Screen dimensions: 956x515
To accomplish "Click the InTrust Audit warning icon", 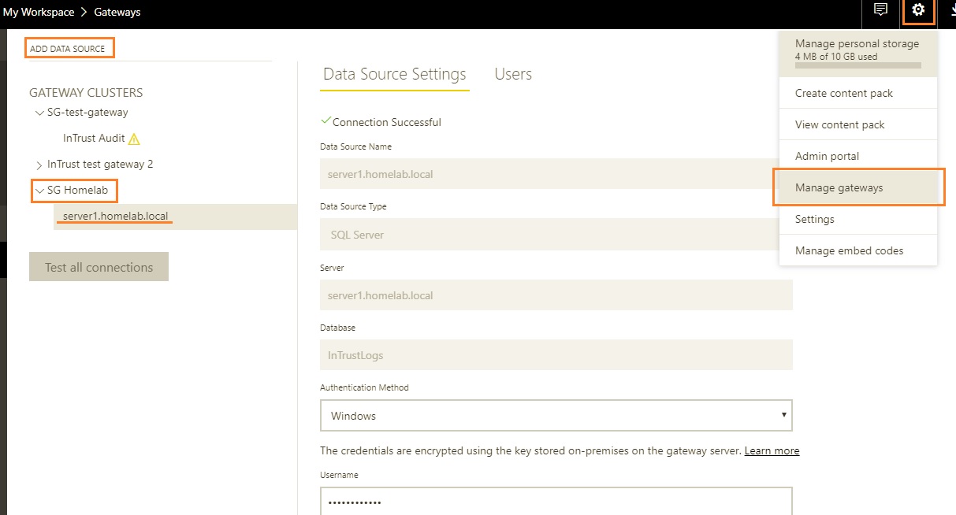I will point(134,139).
